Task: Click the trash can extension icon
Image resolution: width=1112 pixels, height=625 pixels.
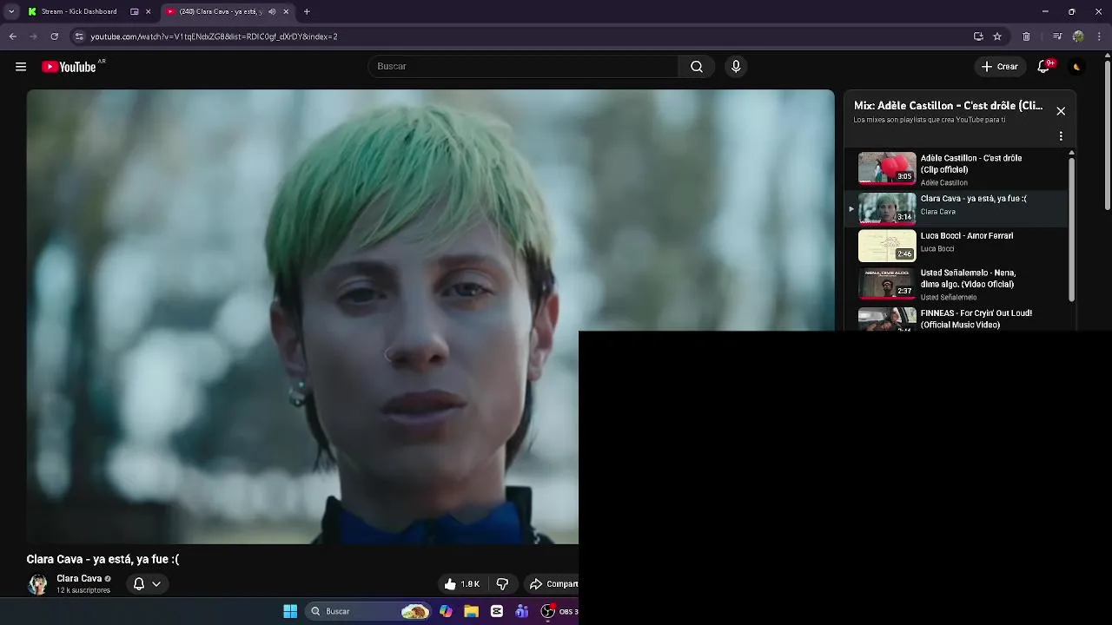Action: 1026,36
